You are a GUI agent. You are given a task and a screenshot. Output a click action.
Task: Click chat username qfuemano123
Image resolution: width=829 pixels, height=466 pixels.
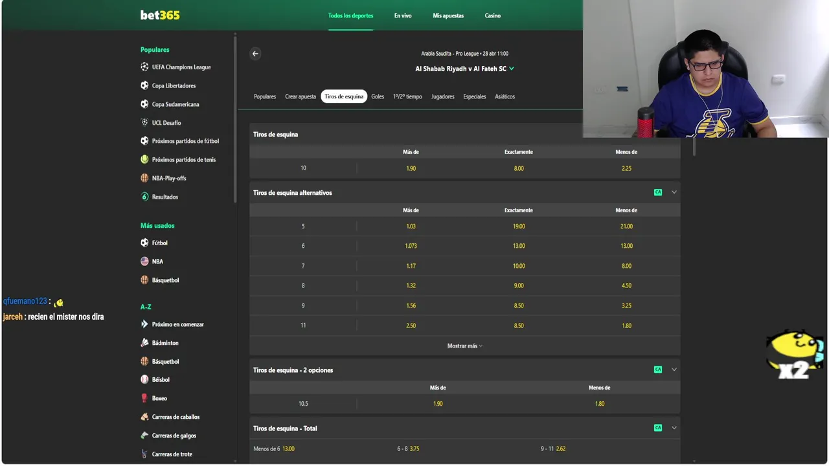click(x=25, y=302)
